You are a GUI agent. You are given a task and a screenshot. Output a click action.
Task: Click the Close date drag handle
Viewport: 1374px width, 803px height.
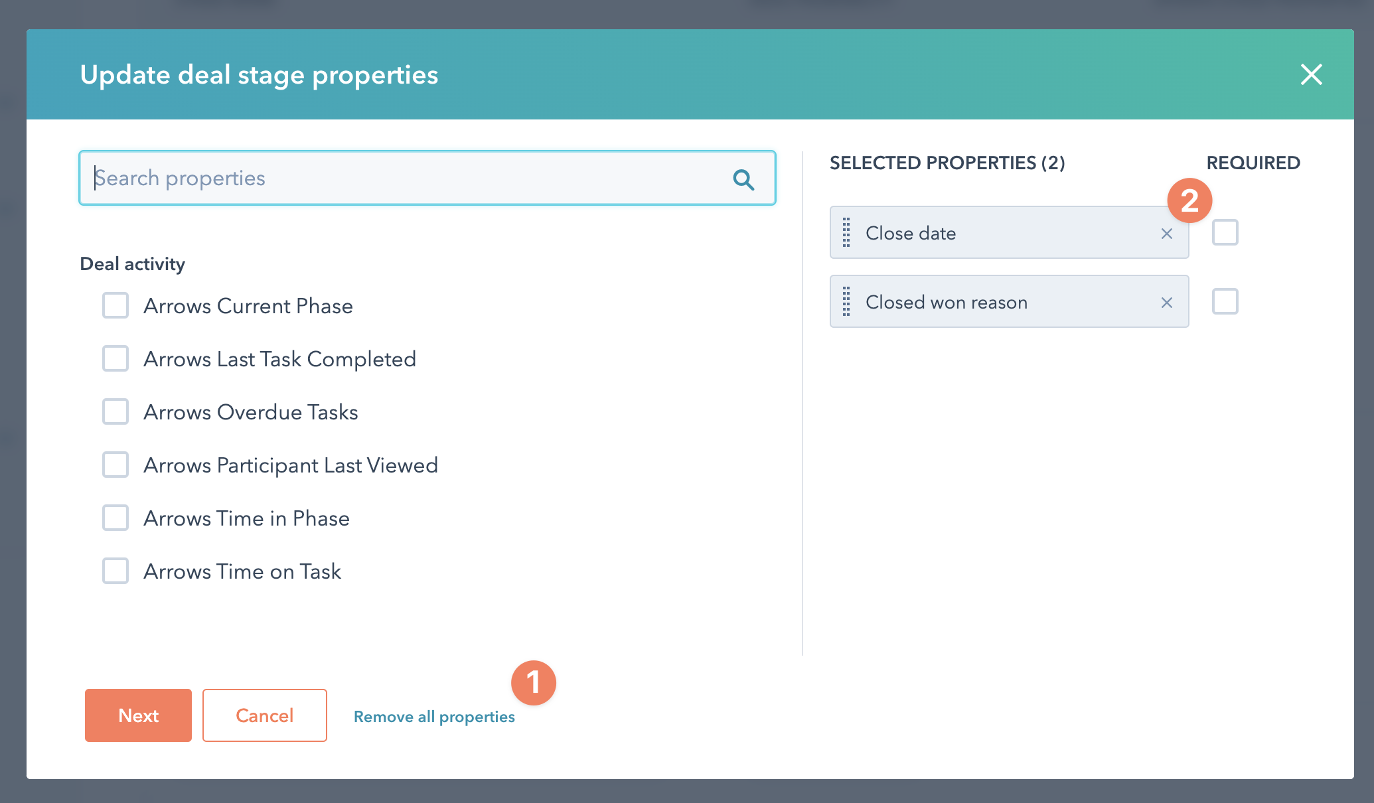tap(846, 233)
